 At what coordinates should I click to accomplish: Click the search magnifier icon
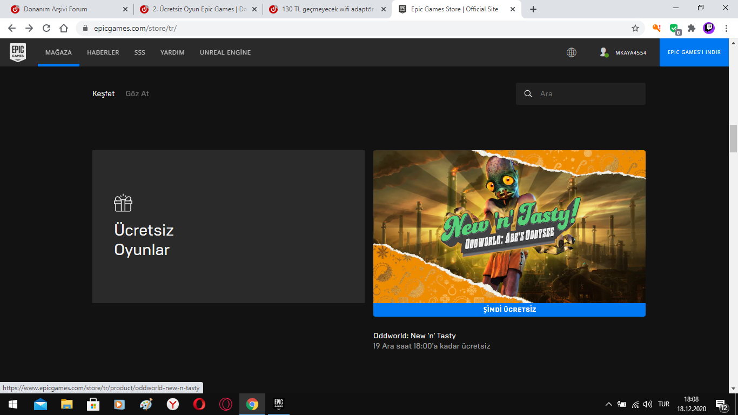click(x=528, y=93)
